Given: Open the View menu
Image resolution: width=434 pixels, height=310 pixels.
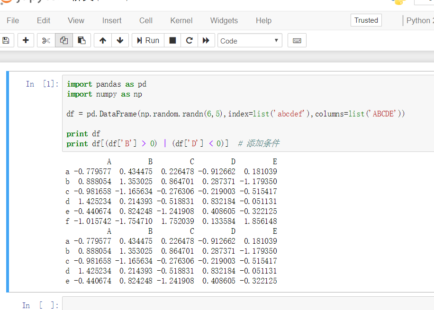Looking at the screenshot, I should (x=76, y=20).
